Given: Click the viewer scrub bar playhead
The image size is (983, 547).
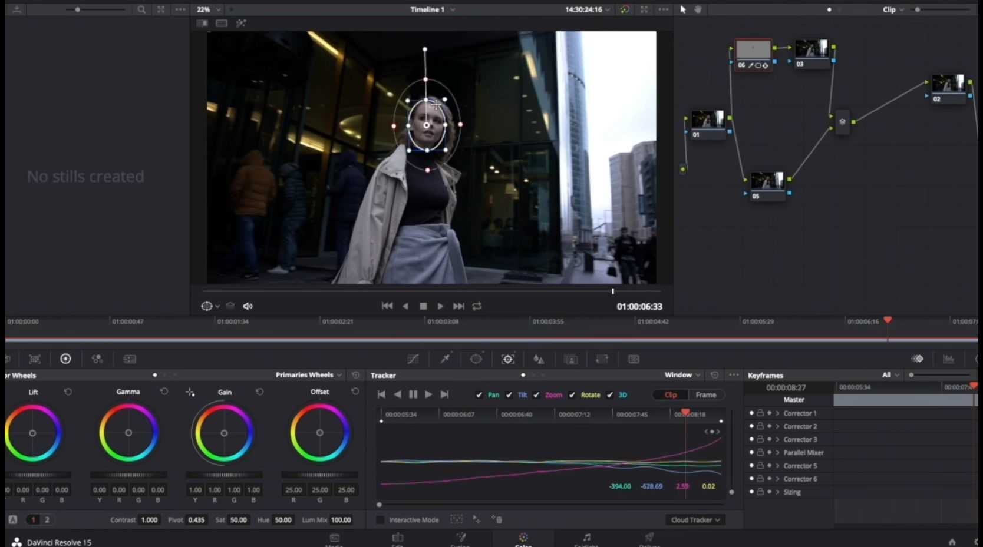Looking at the screenshot, I should (613, 291).
